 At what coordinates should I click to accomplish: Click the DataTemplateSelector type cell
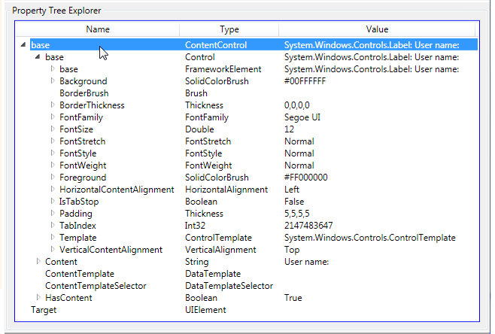point(229,286)
